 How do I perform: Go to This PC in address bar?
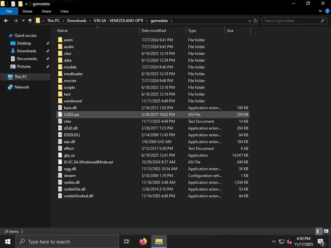point(53,21)
